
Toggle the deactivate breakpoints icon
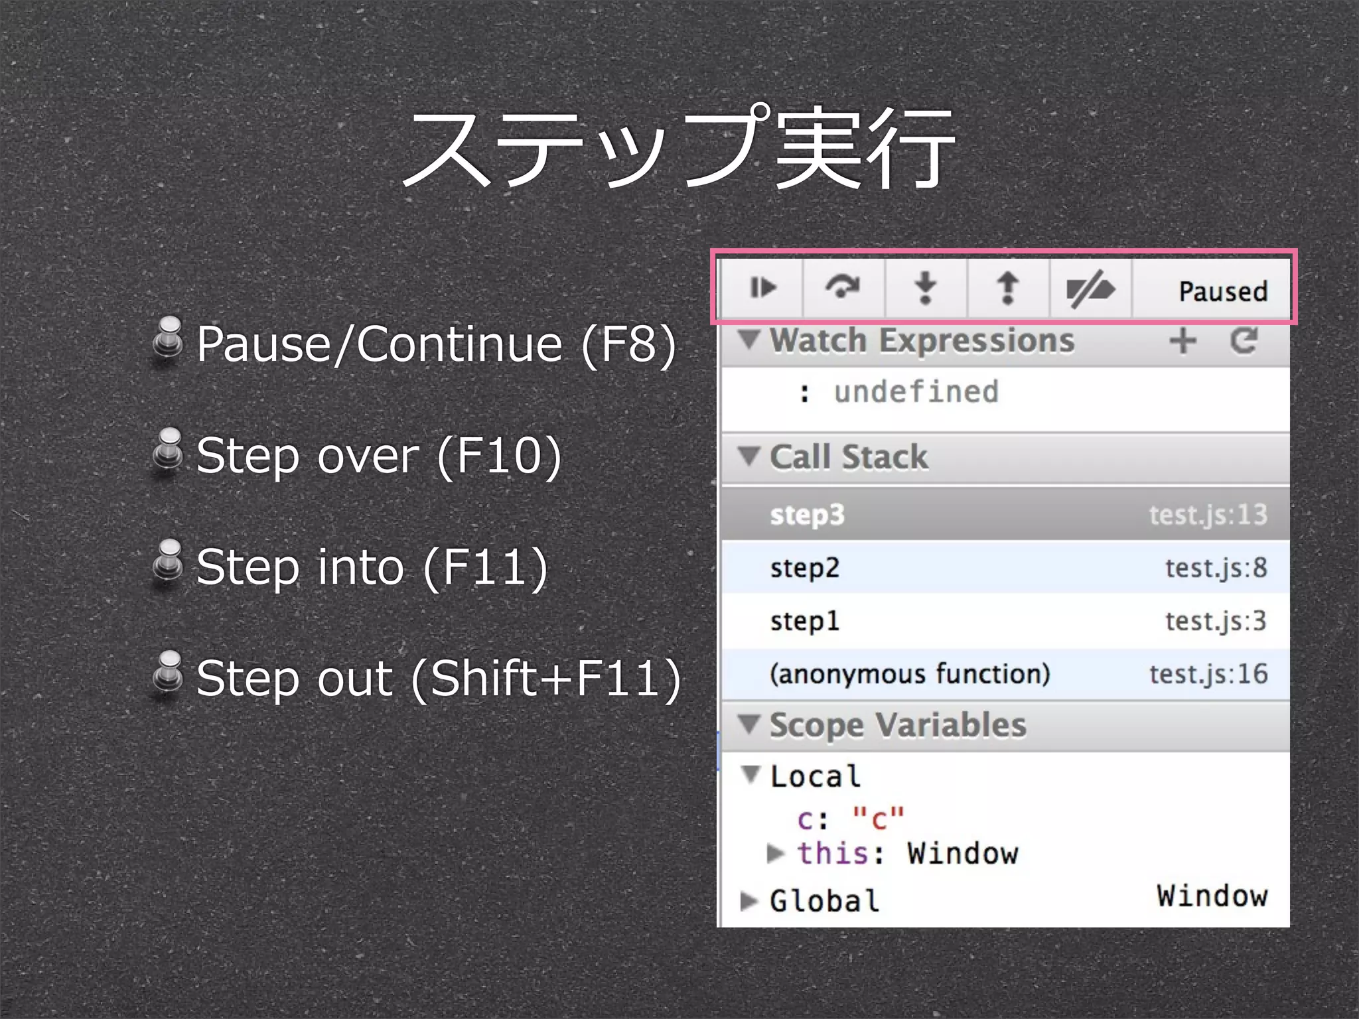point(1090,289)
